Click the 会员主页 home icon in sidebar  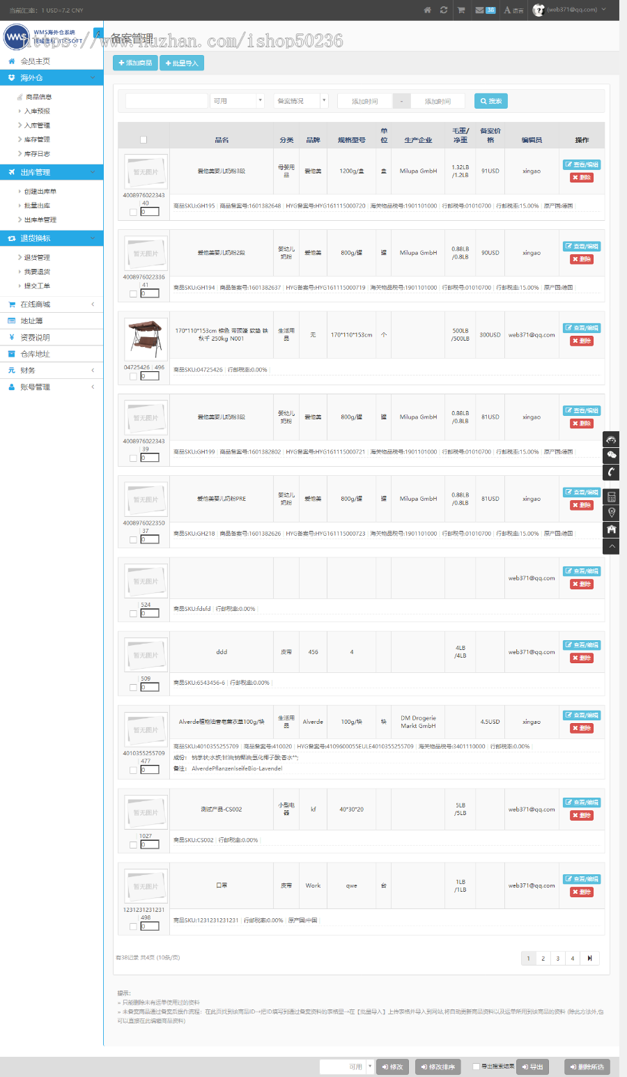[x=12, y=61]
